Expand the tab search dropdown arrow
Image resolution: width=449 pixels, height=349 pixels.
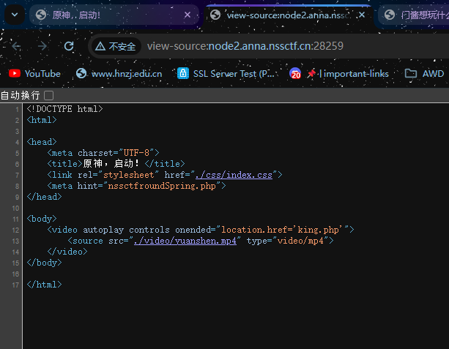tap(15, 15)
